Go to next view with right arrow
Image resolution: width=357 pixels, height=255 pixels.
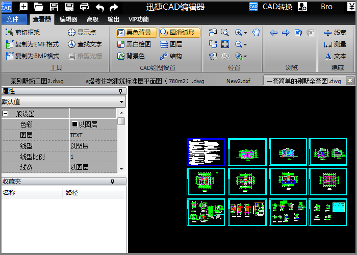tap(286, 33)
